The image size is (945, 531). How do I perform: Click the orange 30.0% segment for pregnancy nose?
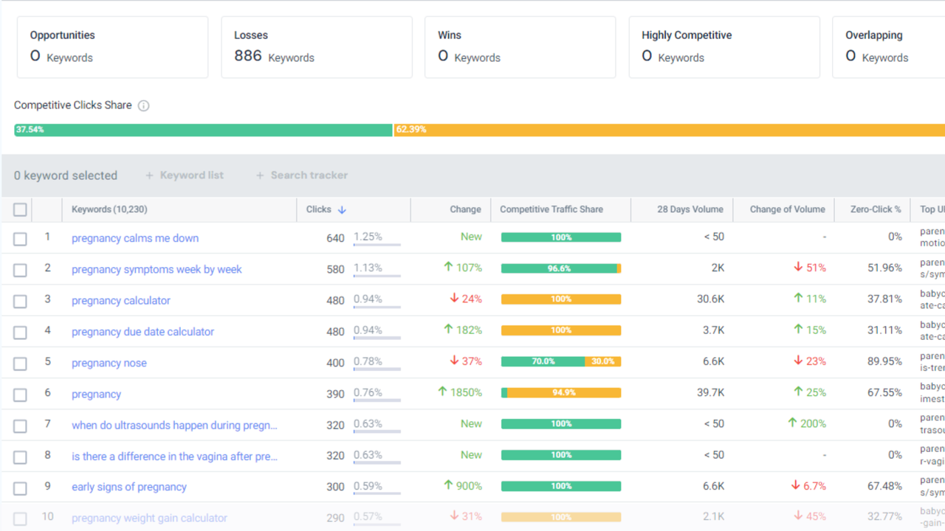pyautogui.click(x=603, y=361)
